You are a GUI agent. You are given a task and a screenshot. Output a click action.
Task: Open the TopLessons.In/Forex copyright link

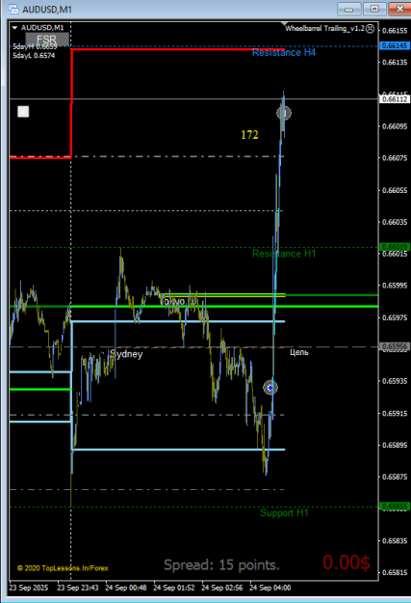click(63, 568)
